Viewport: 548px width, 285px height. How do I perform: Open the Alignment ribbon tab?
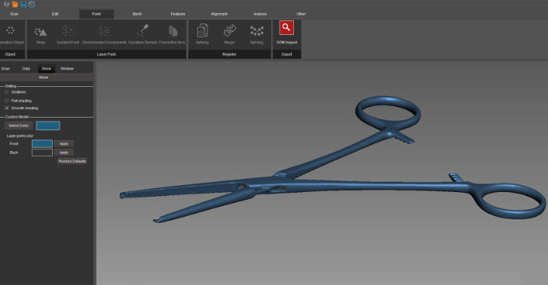[220, 14]
